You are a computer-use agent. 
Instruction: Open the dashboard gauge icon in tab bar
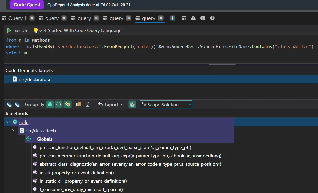(x=212, y=18)
